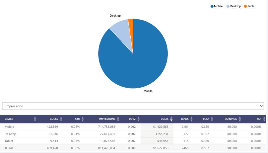The width and height of the screenshot is (268, 153).
Task: Toggle the Tablet series in chart legend
Action: point(250,6)
